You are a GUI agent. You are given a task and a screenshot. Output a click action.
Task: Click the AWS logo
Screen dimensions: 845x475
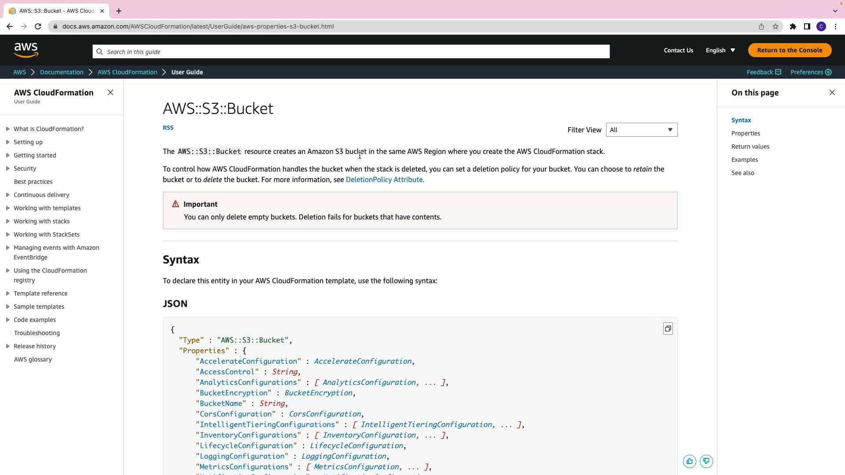tap(26, 50)
